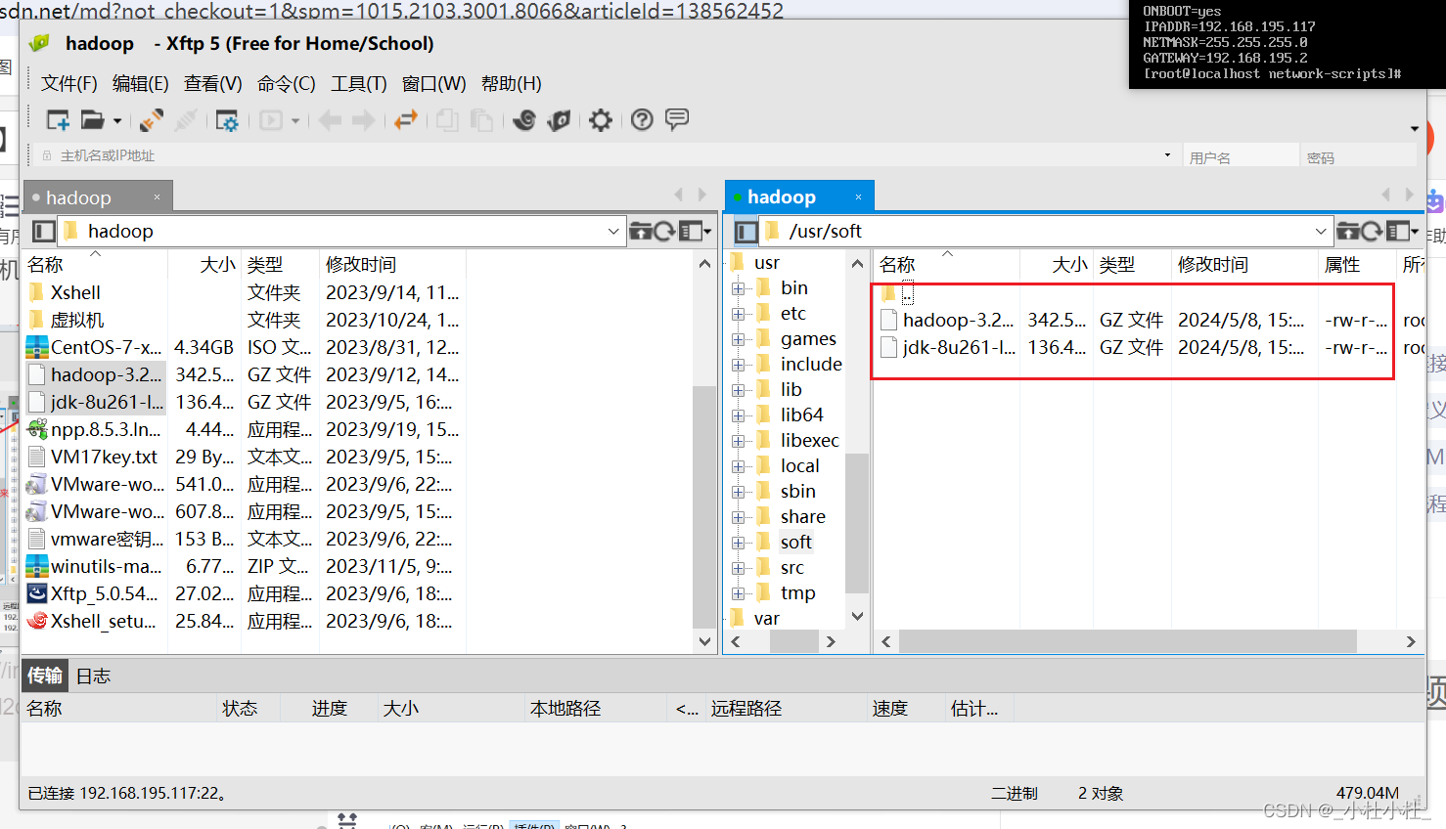Open the 文件(F) menu
The height and width of the screenshot is (829, 1446).
[x=69, y=84]
